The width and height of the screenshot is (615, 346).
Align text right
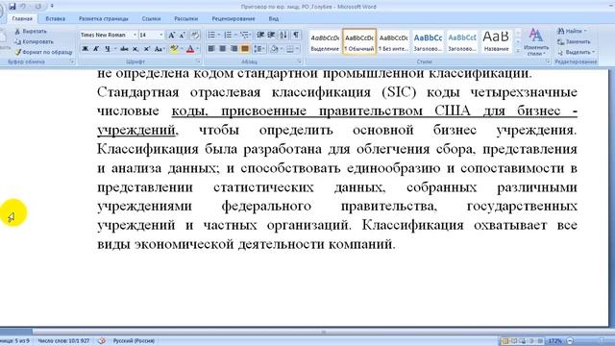234,49
